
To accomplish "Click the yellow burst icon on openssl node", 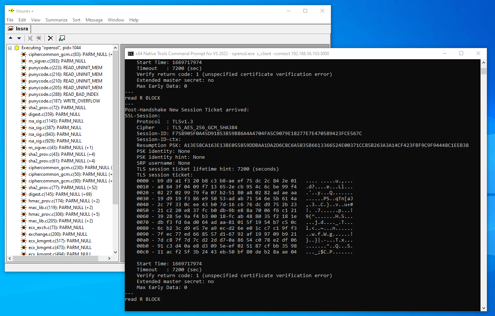I will pyautogui.click(x=17, y=47).
